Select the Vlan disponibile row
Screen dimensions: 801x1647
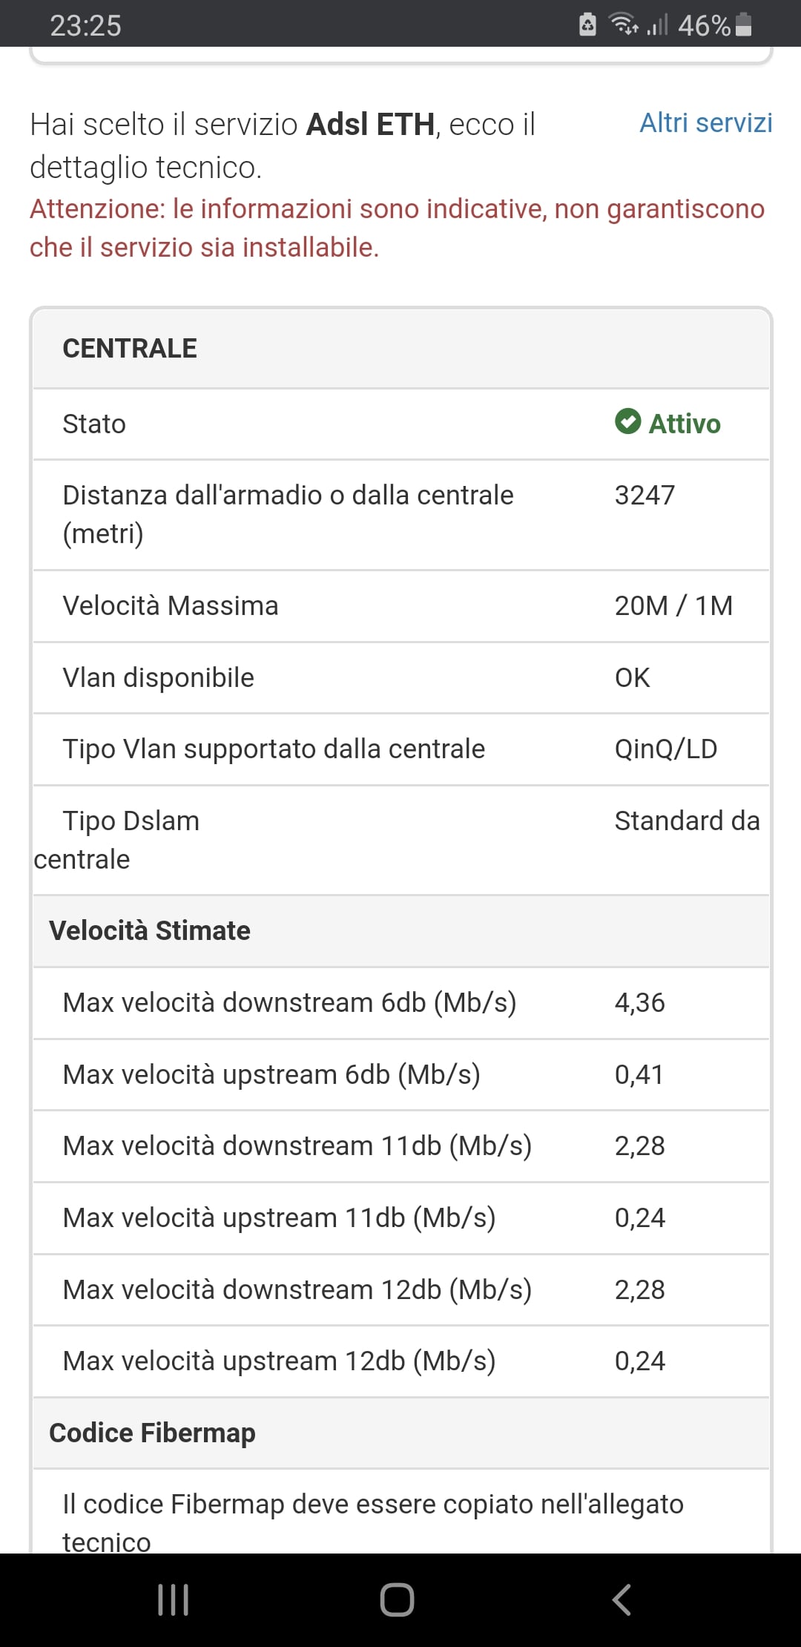400,678
